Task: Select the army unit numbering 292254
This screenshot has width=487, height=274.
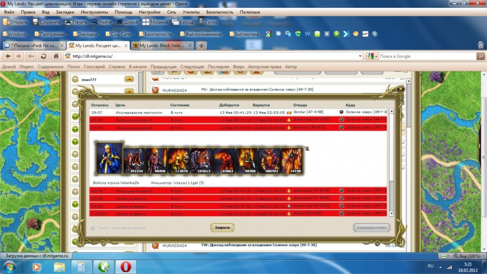Action: coord(134,161)
